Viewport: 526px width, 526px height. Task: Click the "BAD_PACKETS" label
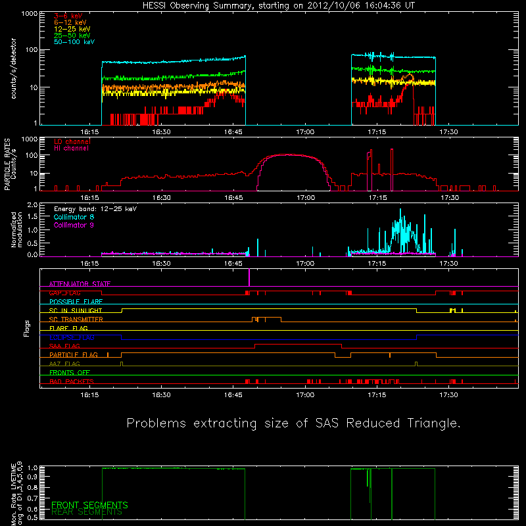pos(72,382)
